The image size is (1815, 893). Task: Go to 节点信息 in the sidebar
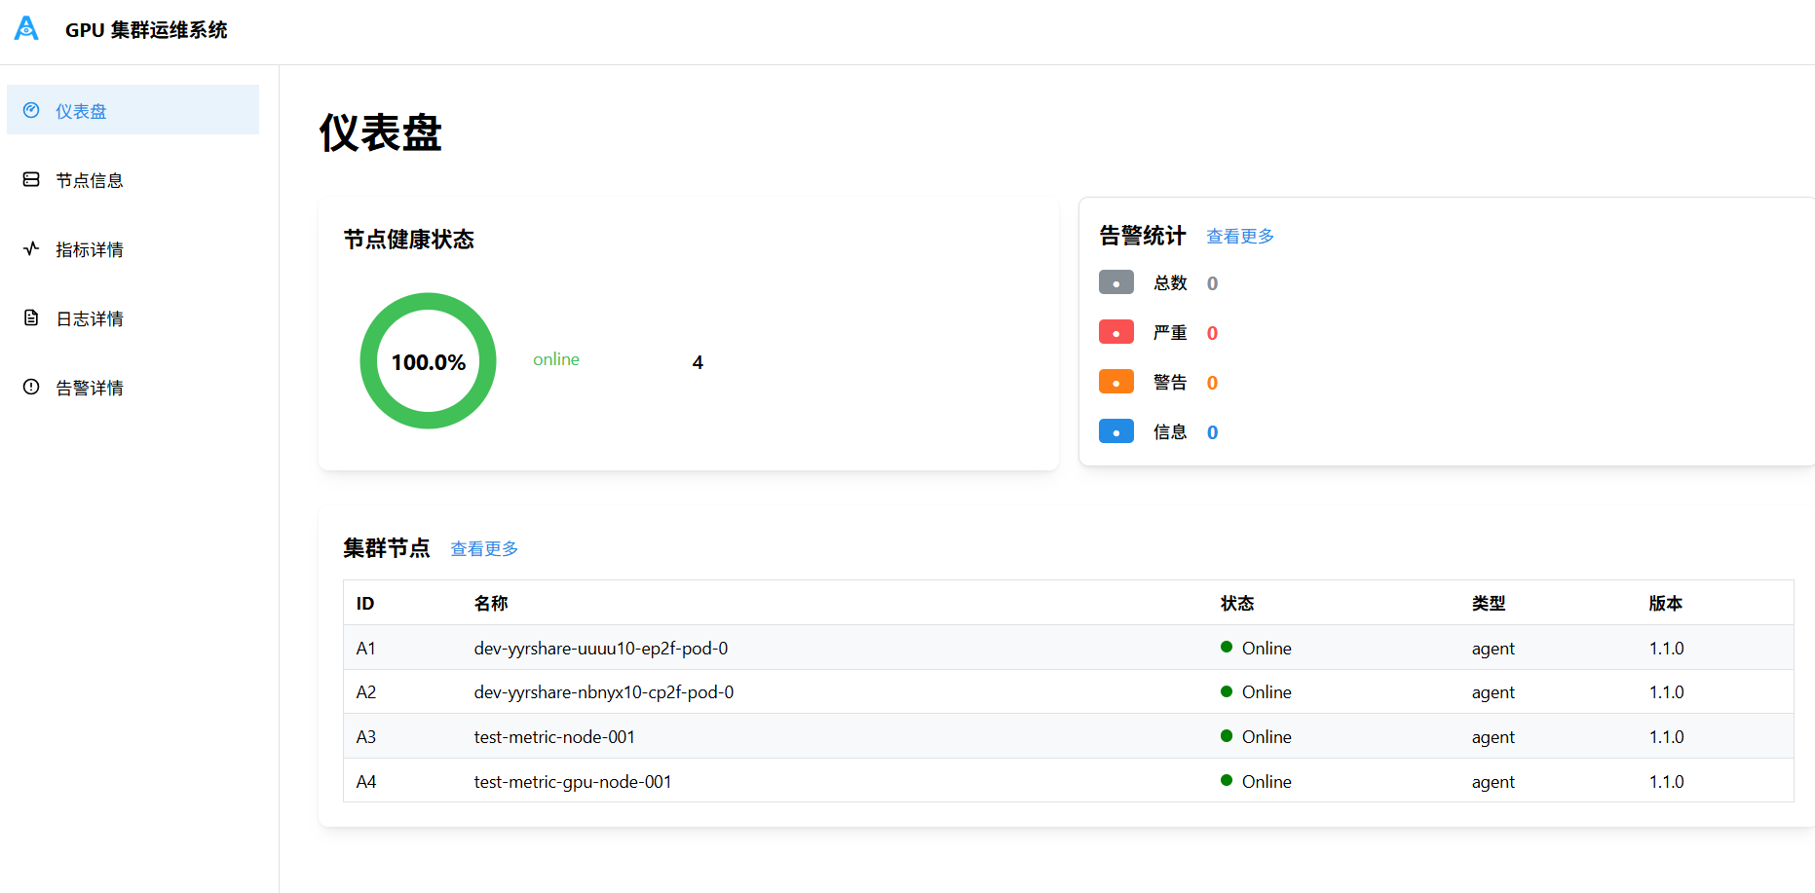[x=132, y=179]
